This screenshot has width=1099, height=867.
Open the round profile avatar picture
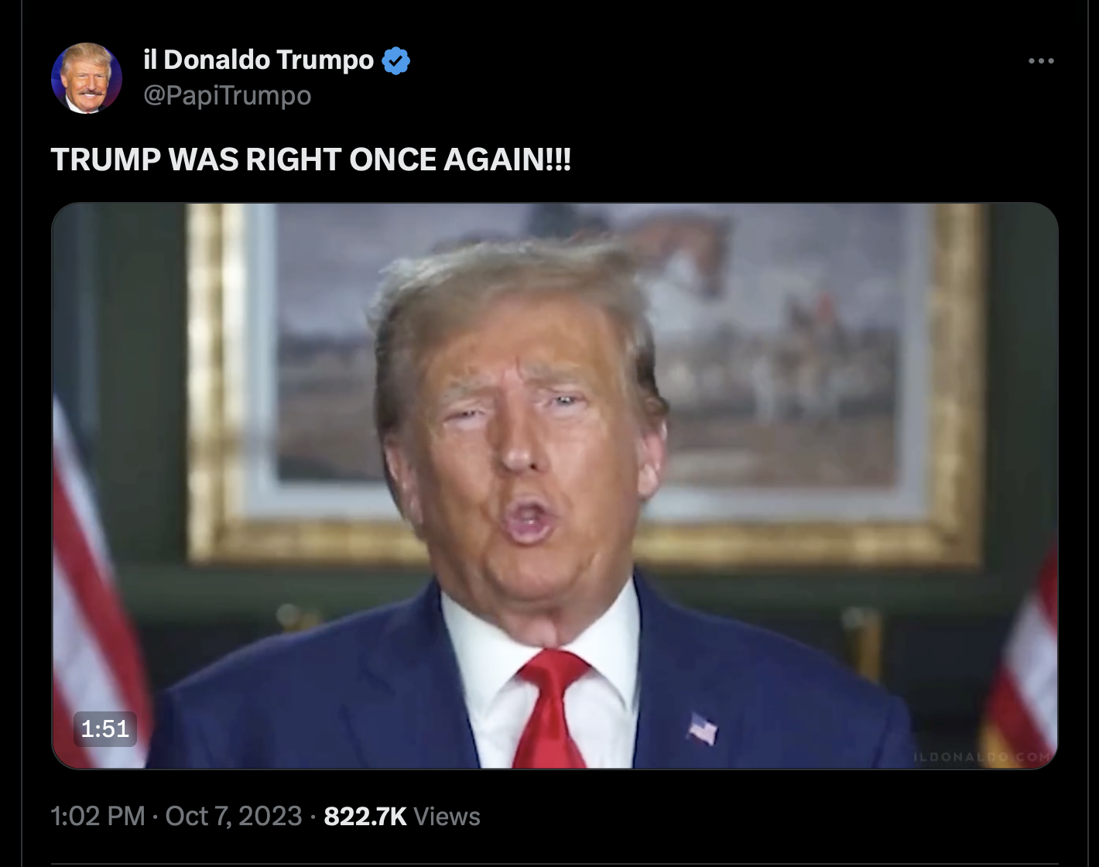pos(87,78)
